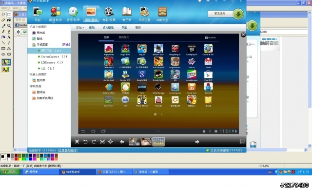312x189 pixels.
Task: Click the crop (scissors) icon in viewer bar
Action: [102, 142]
